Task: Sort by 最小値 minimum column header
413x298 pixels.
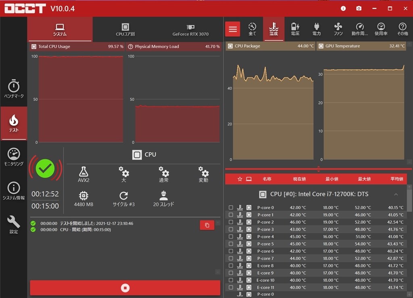Action: [332, 179]
